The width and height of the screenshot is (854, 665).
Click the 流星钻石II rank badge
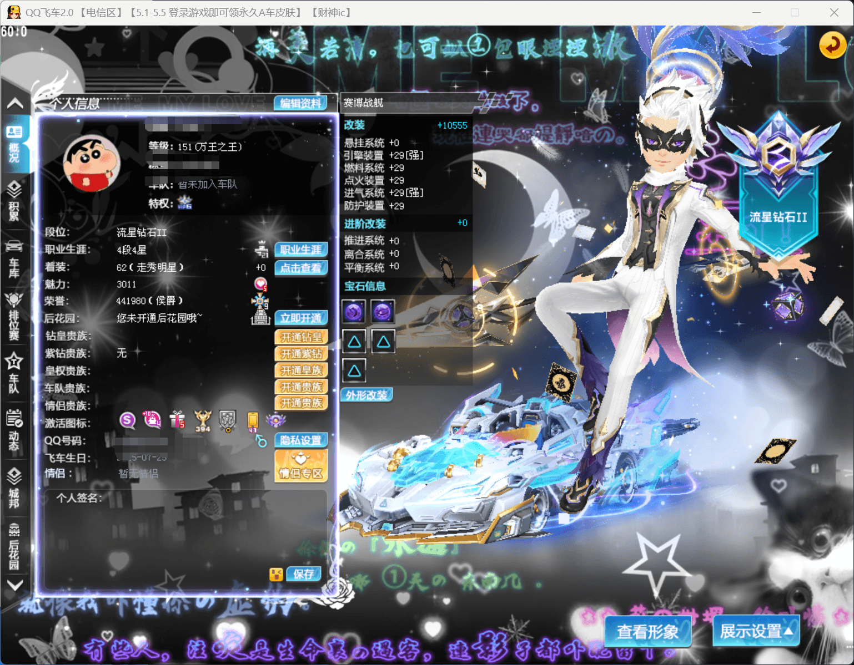coord(778,186)
